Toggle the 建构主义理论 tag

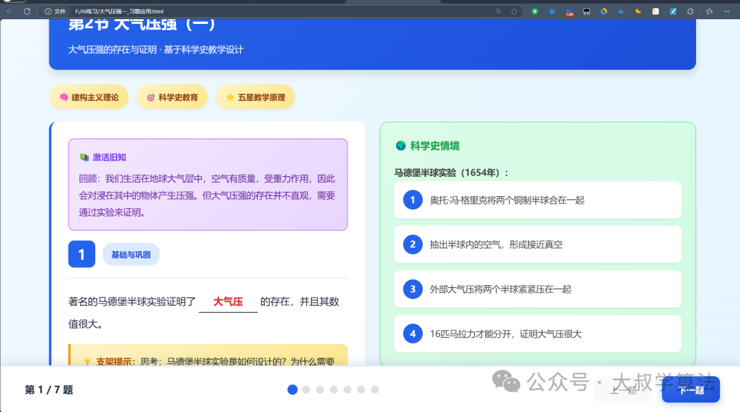tap(88, 97)
